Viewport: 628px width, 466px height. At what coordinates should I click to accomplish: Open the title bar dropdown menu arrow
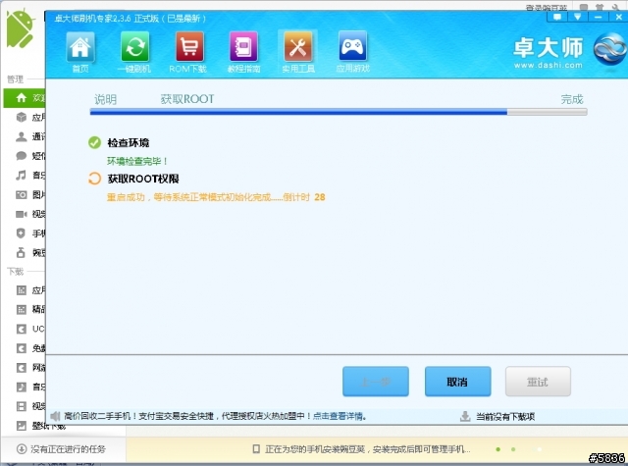(x=577, y=17)
